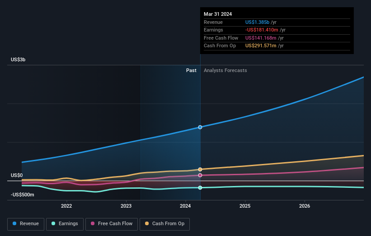Viewport: 371px width, 236px height.
Task: Click the US$291.571m cash from op value
Action: pos(261,46)
